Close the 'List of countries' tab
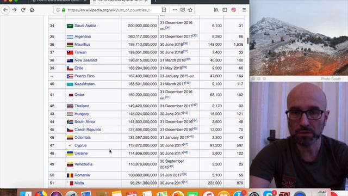The width and height of the screenshot is (348, 196). tap(146, 1)
